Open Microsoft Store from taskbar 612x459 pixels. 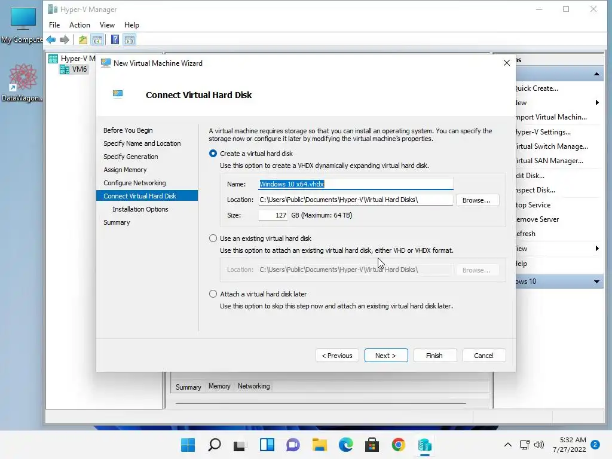click(x=372, y=445)
